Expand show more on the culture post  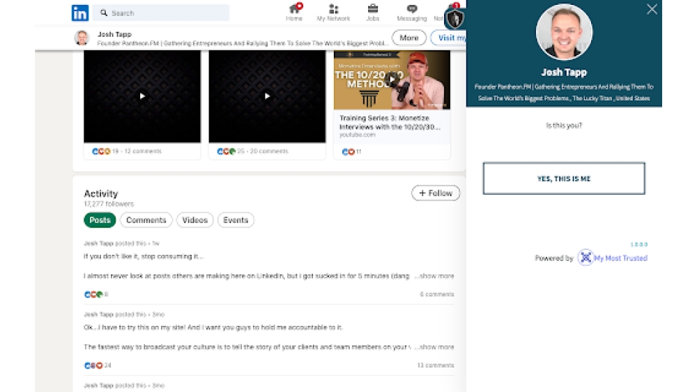(434, 347)
